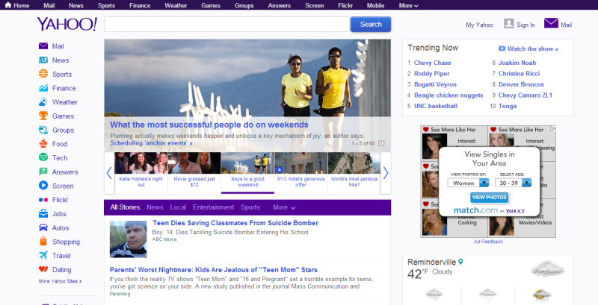Open the featured headline about successful people on weekends

[x=209, y=125]
